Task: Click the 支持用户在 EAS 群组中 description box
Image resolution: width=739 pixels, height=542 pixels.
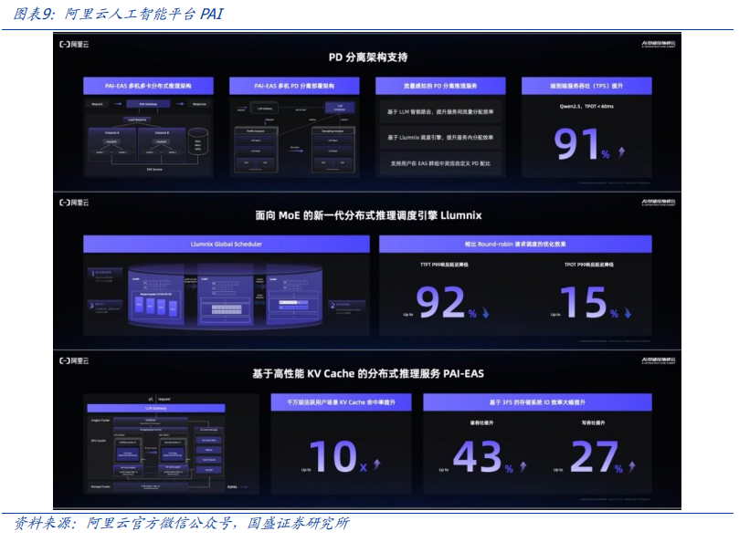Action: [440, 163]
